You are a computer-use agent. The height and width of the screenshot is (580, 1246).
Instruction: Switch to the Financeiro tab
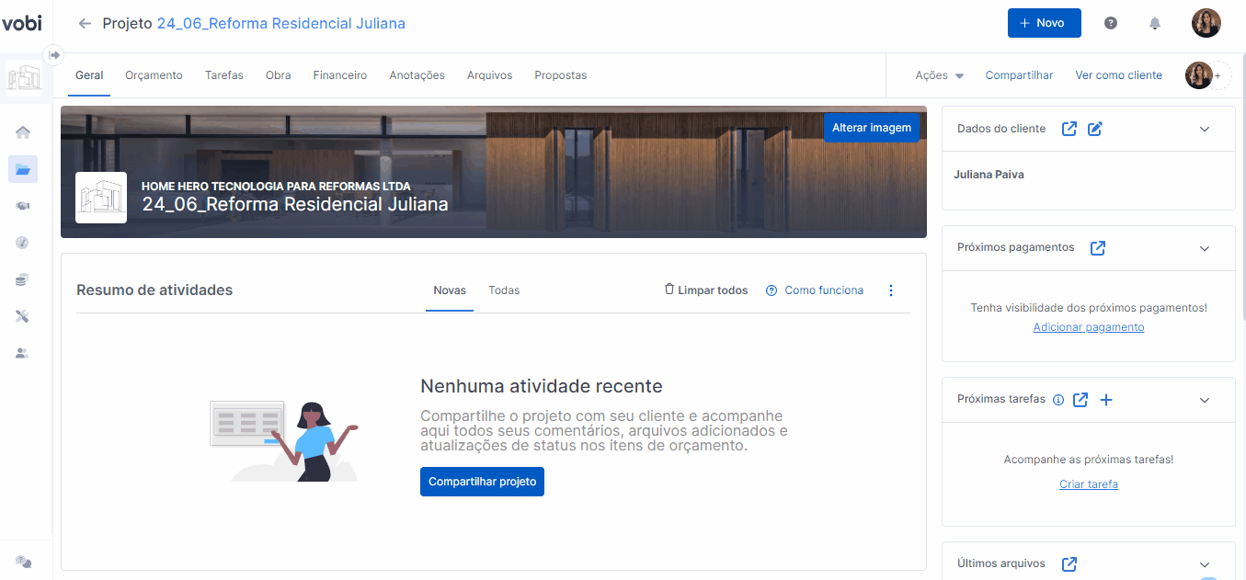point(340,75)
